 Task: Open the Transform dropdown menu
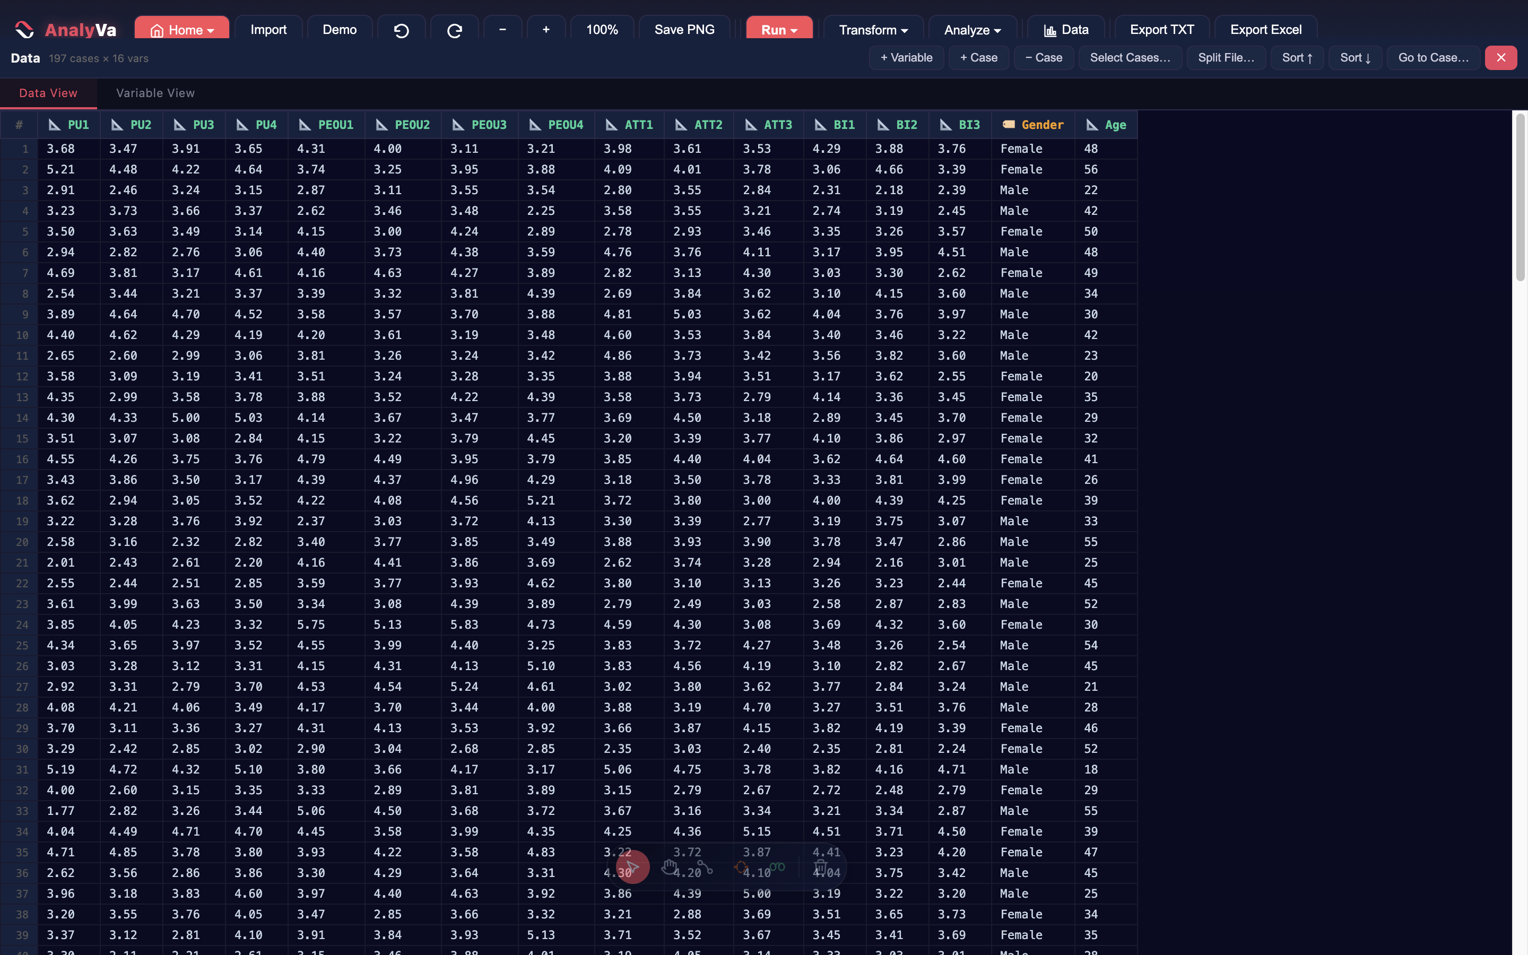pyautogui.click(x=873, y=30)
